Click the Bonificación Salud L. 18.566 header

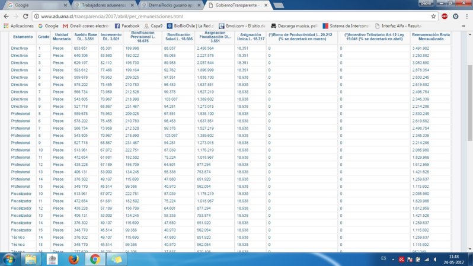[179, 37]
